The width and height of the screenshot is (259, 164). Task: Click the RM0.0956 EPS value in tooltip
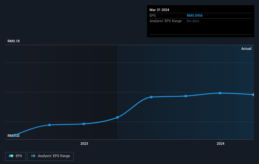point(195,15)
